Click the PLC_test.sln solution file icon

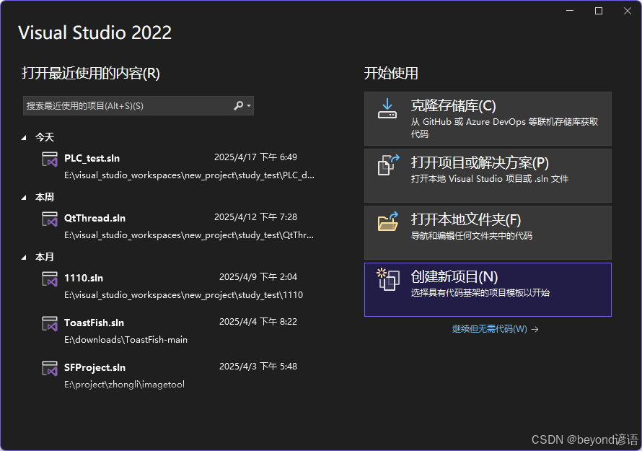point(50,159)
